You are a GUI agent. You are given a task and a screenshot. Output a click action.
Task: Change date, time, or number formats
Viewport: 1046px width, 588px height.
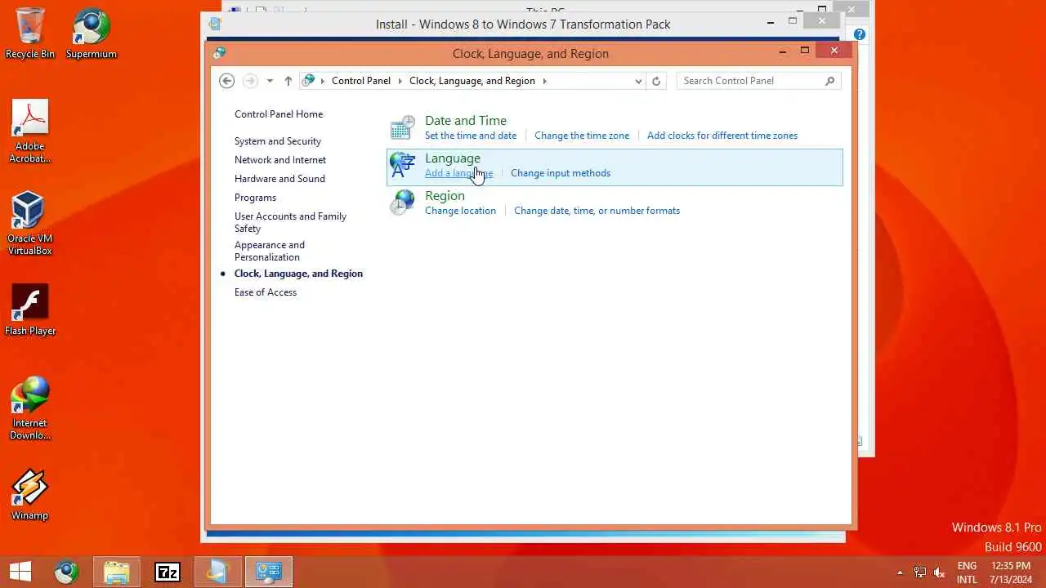pos(597,211)
